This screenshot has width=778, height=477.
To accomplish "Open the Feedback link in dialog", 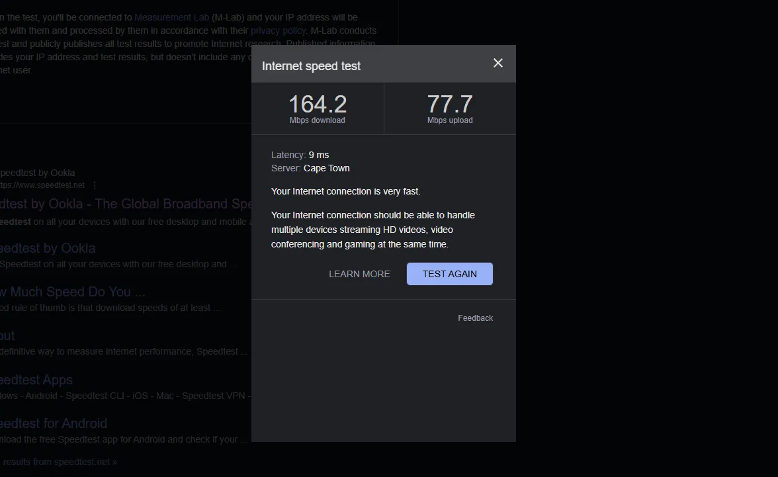I will [x=475, y=318].
